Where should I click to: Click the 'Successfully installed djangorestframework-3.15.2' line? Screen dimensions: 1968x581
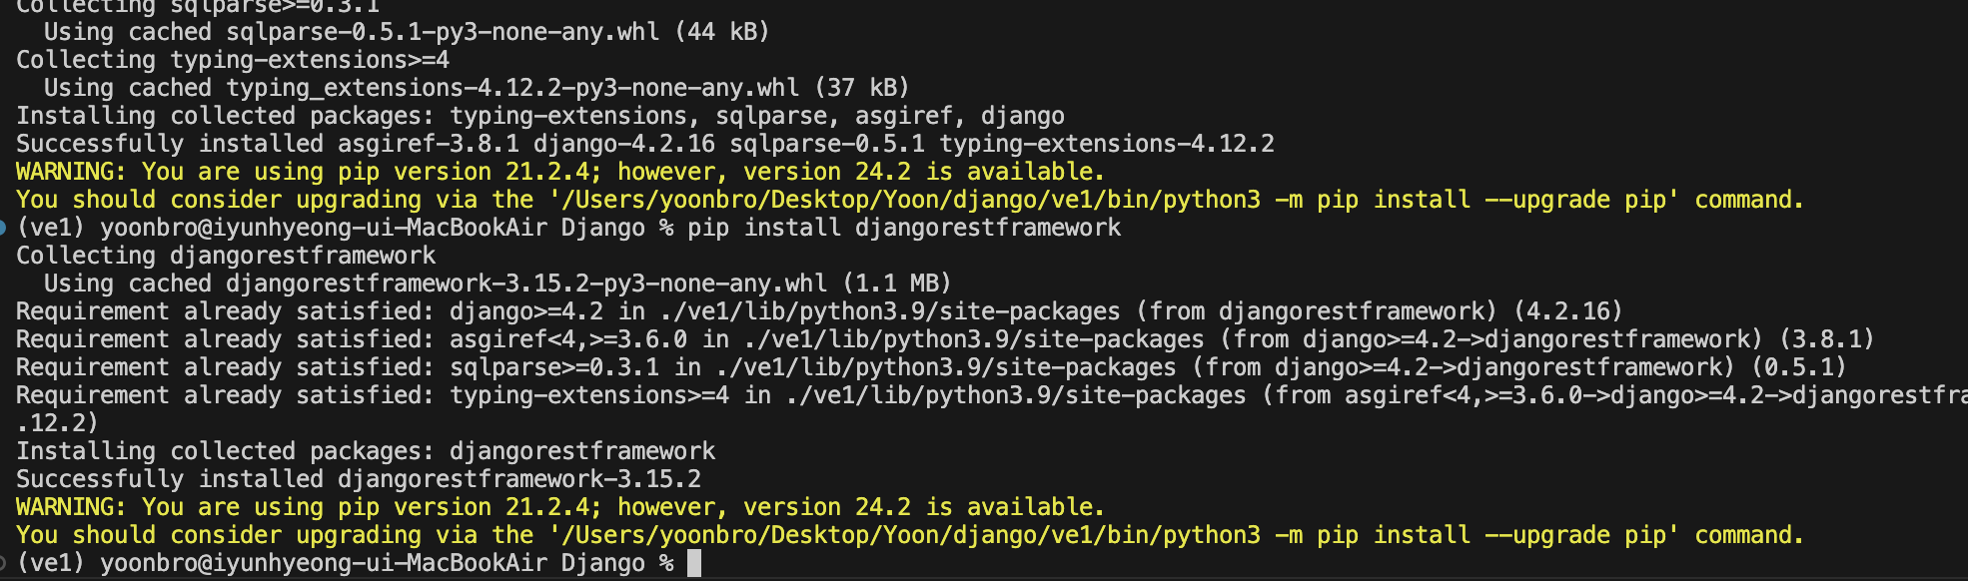(359, 479)
